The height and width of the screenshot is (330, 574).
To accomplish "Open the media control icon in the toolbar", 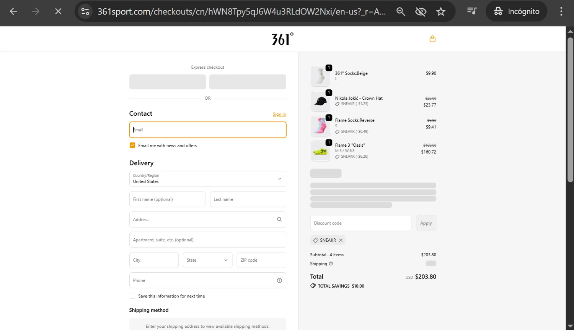I will pyautogui.click(x=472, y=11).
